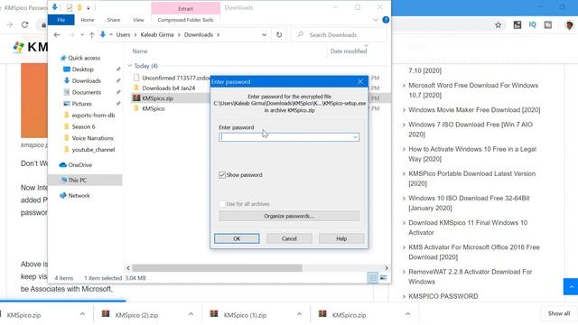Screen dimensions: 578x325
Task: Uncheck the Show password checkbox
Action: click(x=222, y=174)
